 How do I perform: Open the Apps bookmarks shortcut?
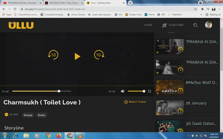coord(7,14)
